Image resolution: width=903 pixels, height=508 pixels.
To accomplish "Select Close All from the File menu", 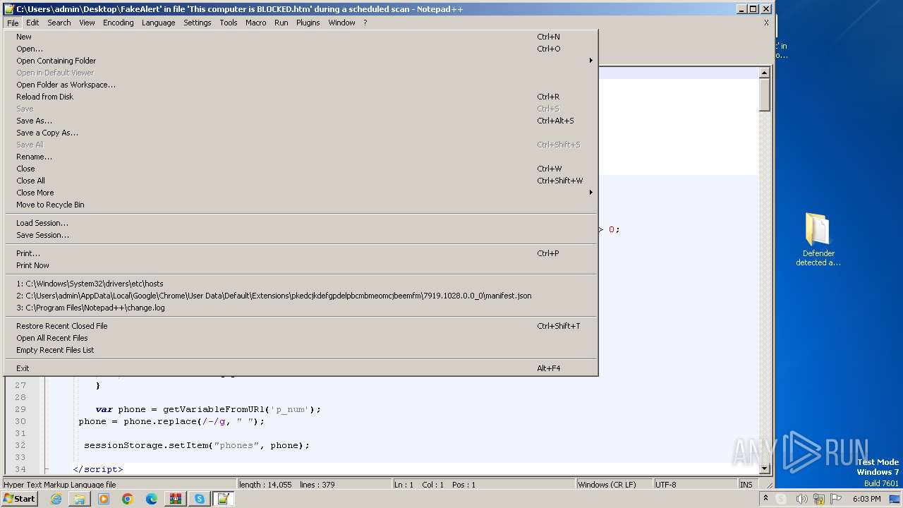I will (301, 181).
